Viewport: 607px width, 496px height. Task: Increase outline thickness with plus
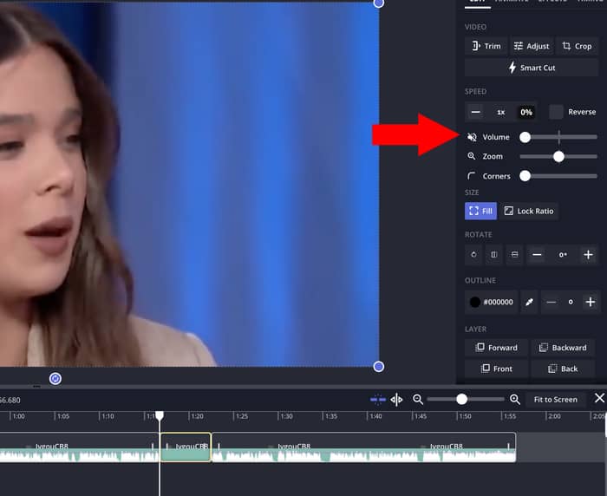coord(590,302)
